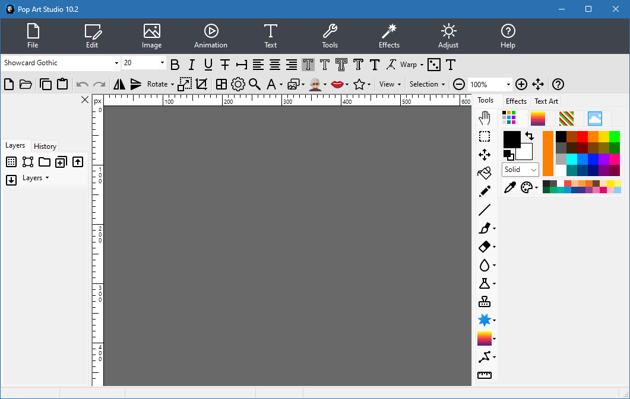
Task: Align text to the right
Action: [292, 65]
